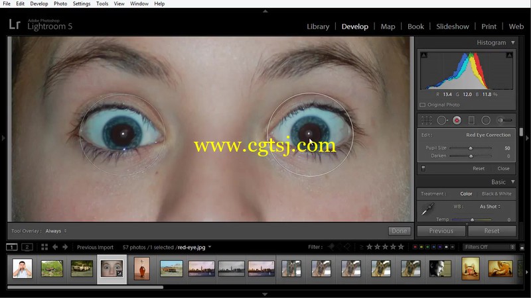Open the WB As Shot dropdown
The image size is (531, 298).
click(x=490, y=207)
